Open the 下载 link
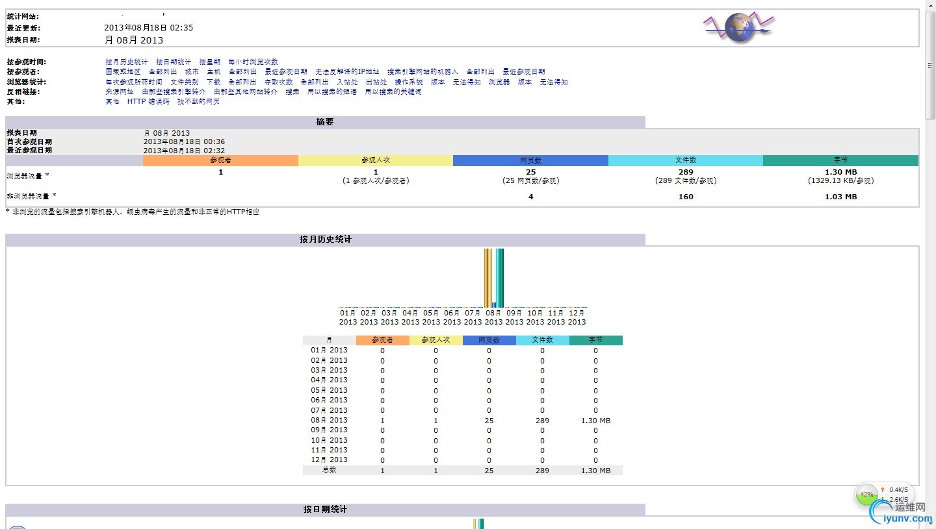 (x=214, y=82)
